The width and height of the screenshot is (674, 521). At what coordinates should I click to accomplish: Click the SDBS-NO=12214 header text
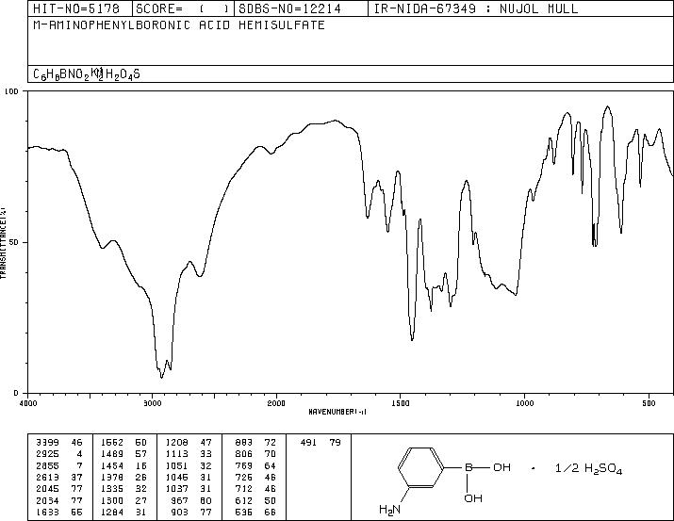[x=289, y=8]
